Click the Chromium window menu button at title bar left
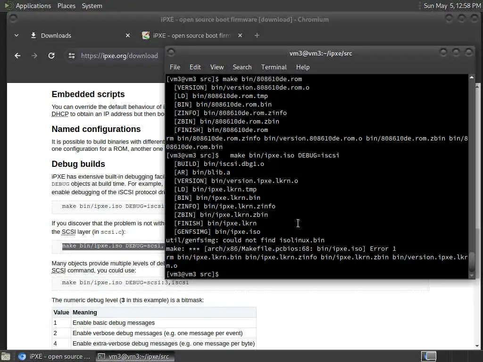 tap(13, 18)
